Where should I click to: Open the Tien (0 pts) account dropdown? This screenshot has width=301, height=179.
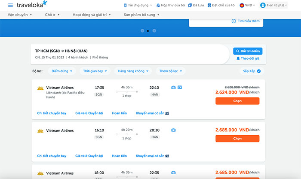[273, 6]
